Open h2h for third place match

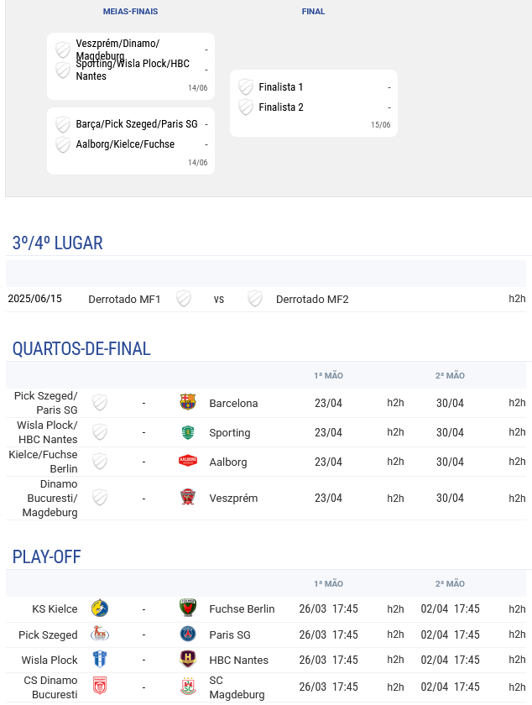pos(517,299)
